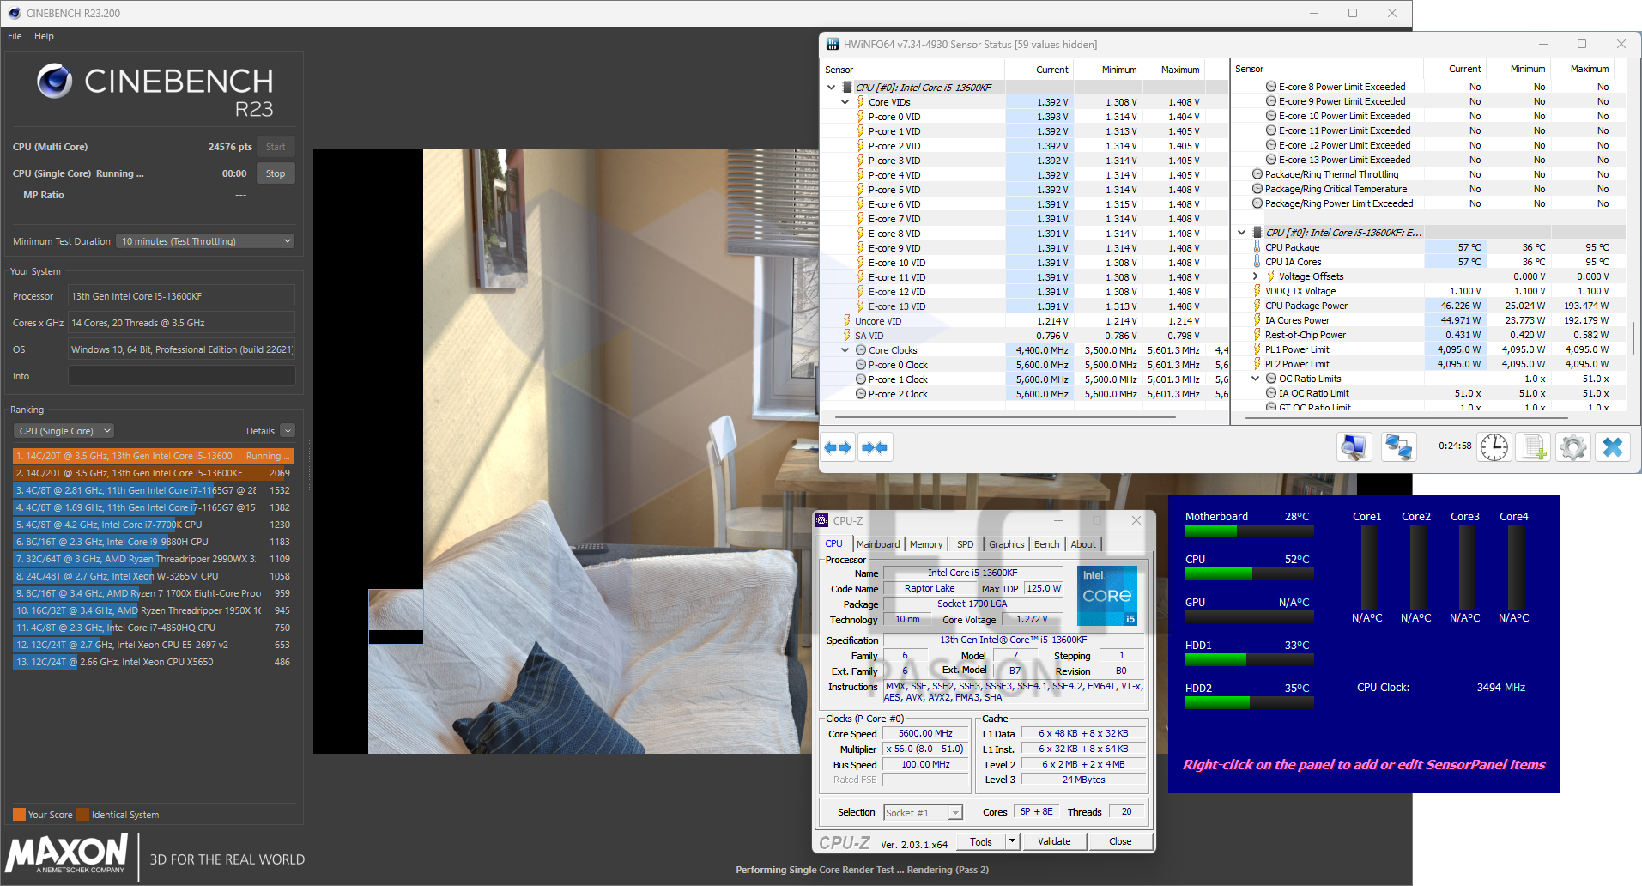Open the Minimum Test Duration dropdown

tap(205, 241)
